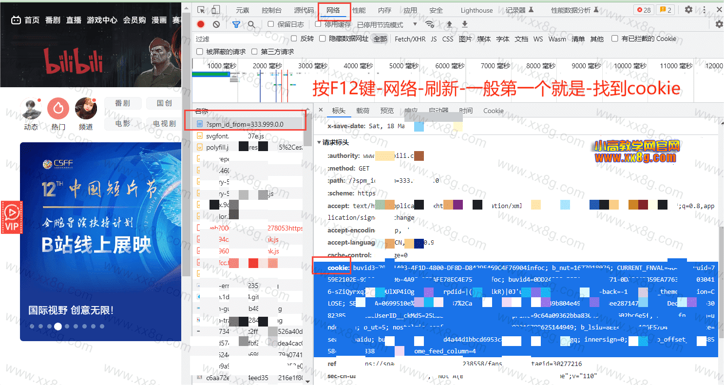This screenshot has width=724, height=385.
Task: Toggle the device toolbar icon
Action: [216, 10]
